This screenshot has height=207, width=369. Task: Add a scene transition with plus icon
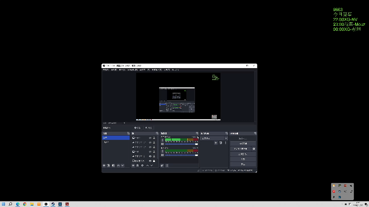[216, 143]
